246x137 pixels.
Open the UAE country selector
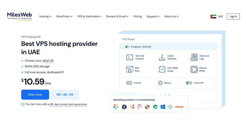217,17
